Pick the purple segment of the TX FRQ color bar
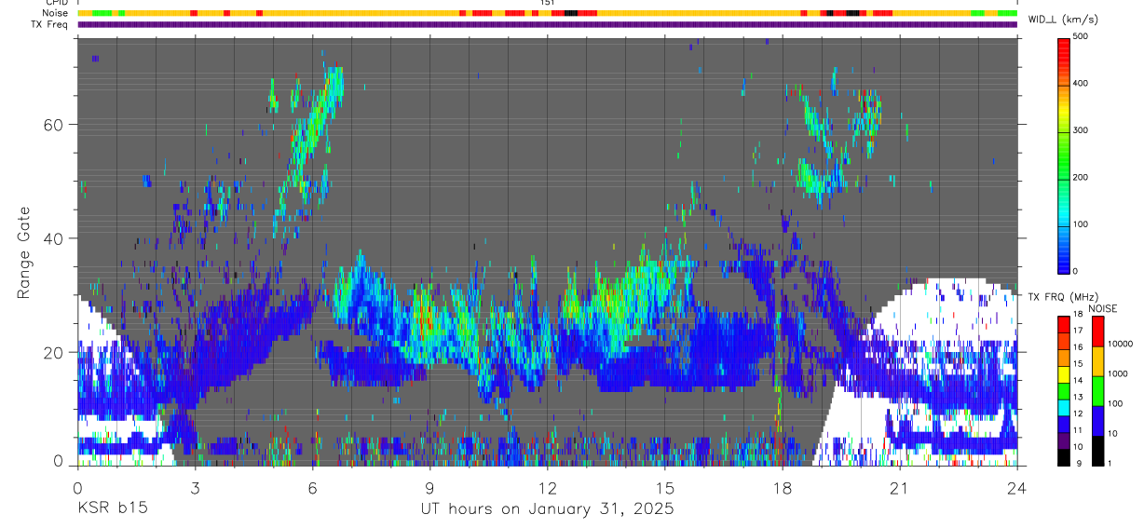 click(1063, 440)
